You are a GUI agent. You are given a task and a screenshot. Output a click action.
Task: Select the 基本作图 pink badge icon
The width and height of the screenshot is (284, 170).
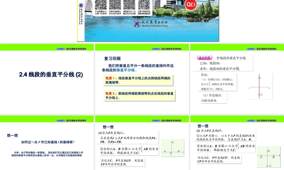[x=204, y=58]
